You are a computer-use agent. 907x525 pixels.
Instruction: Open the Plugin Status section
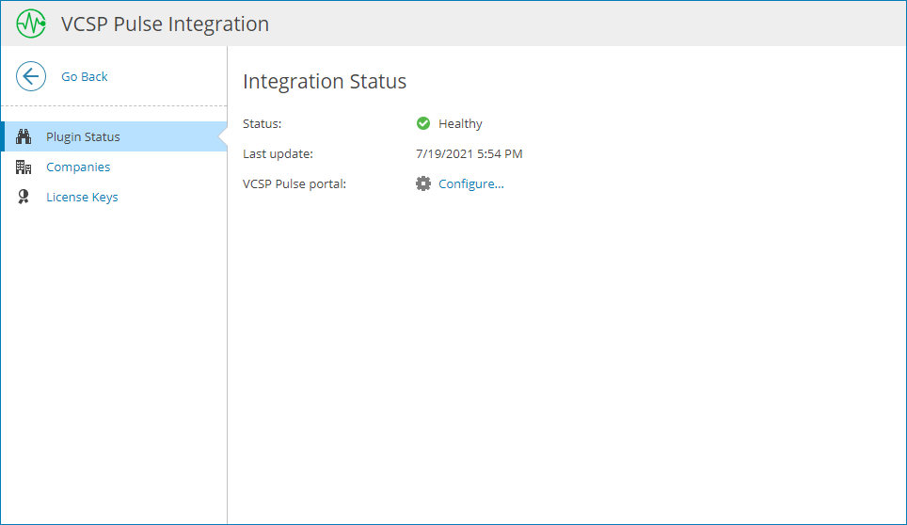83,136
